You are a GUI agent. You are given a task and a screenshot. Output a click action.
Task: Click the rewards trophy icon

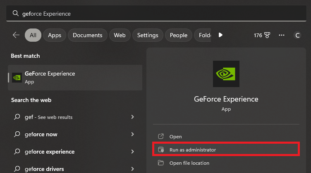(268, 36)
